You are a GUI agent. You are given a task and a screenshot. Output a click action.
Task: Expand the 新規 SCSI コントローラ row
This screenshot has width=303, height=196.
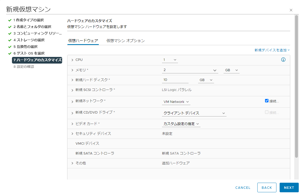point(72,90)
